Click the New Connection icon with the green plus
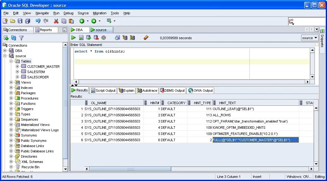Screen dimensions: 327x181 (x=6, y=38)
